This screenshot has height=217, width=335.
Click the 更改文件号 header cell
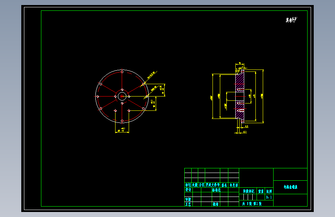click(213, 185)
